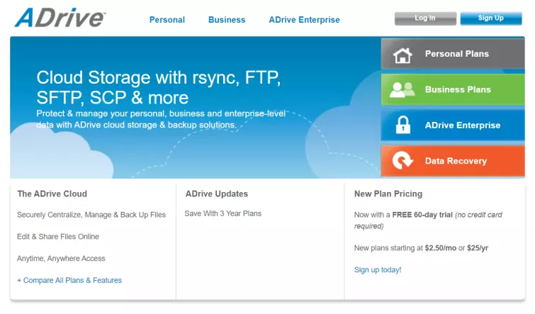Click the Cloud Storage hero headline
The height and width of the screenshot is (314, 535).
tap(158, 87)
